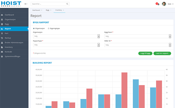
Task: Click the Last inn rapport button
Action: coord(162,53)
